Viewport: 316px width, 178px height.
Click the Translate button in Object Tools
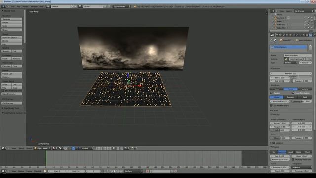coord(12,19)
